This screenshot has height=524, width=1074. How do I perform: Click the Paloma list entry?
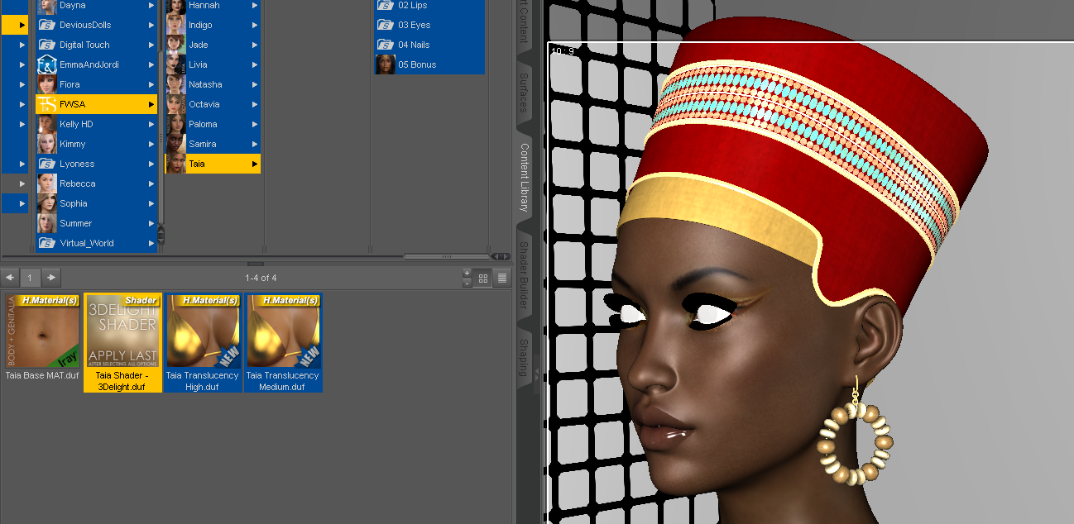coord(213,124)
